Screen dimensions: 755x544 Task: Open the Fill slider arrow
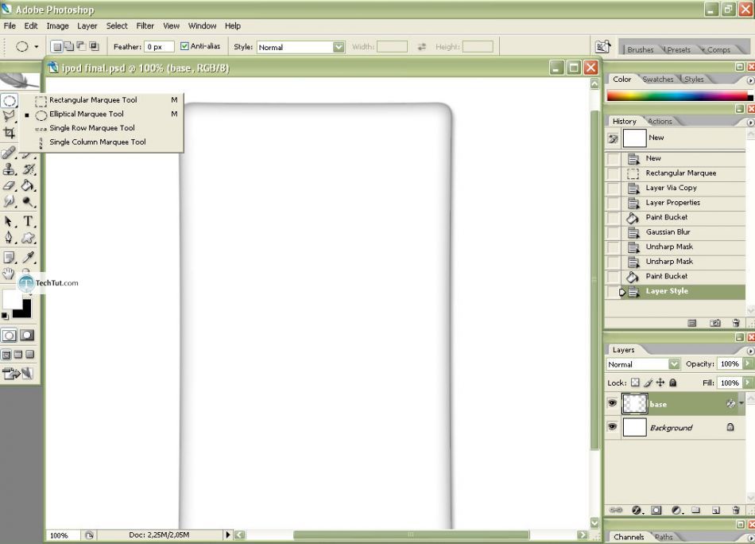point(748,383)
